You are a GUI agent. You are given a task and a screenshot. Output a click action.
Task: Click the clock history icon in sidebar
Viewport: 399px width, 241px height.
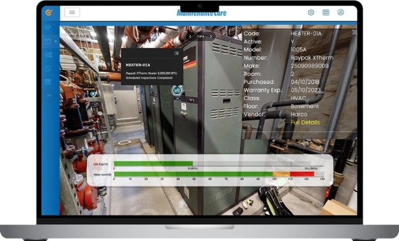pos(48,68)
